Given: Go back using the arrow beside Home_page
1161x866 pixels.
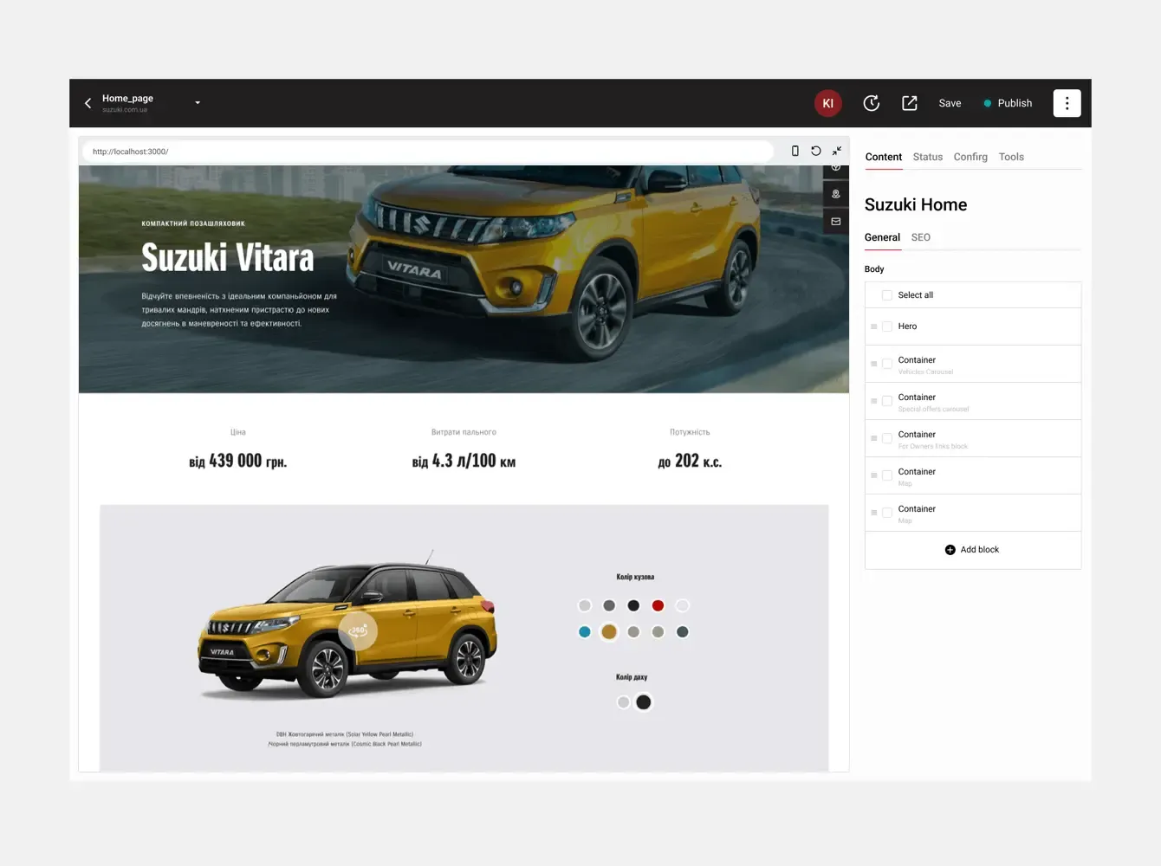Looking at the screenshot, I should 88,103.
